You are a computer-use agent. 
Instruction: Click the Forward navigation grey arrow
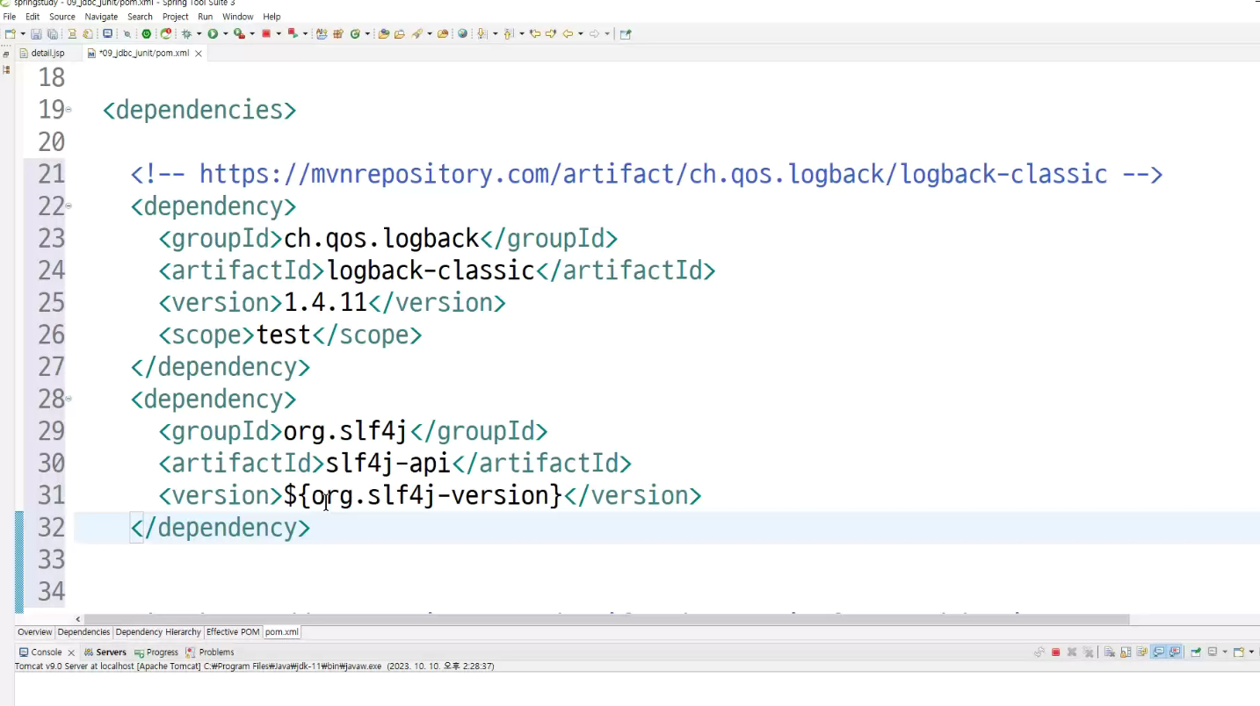click(x=594, y=33)
